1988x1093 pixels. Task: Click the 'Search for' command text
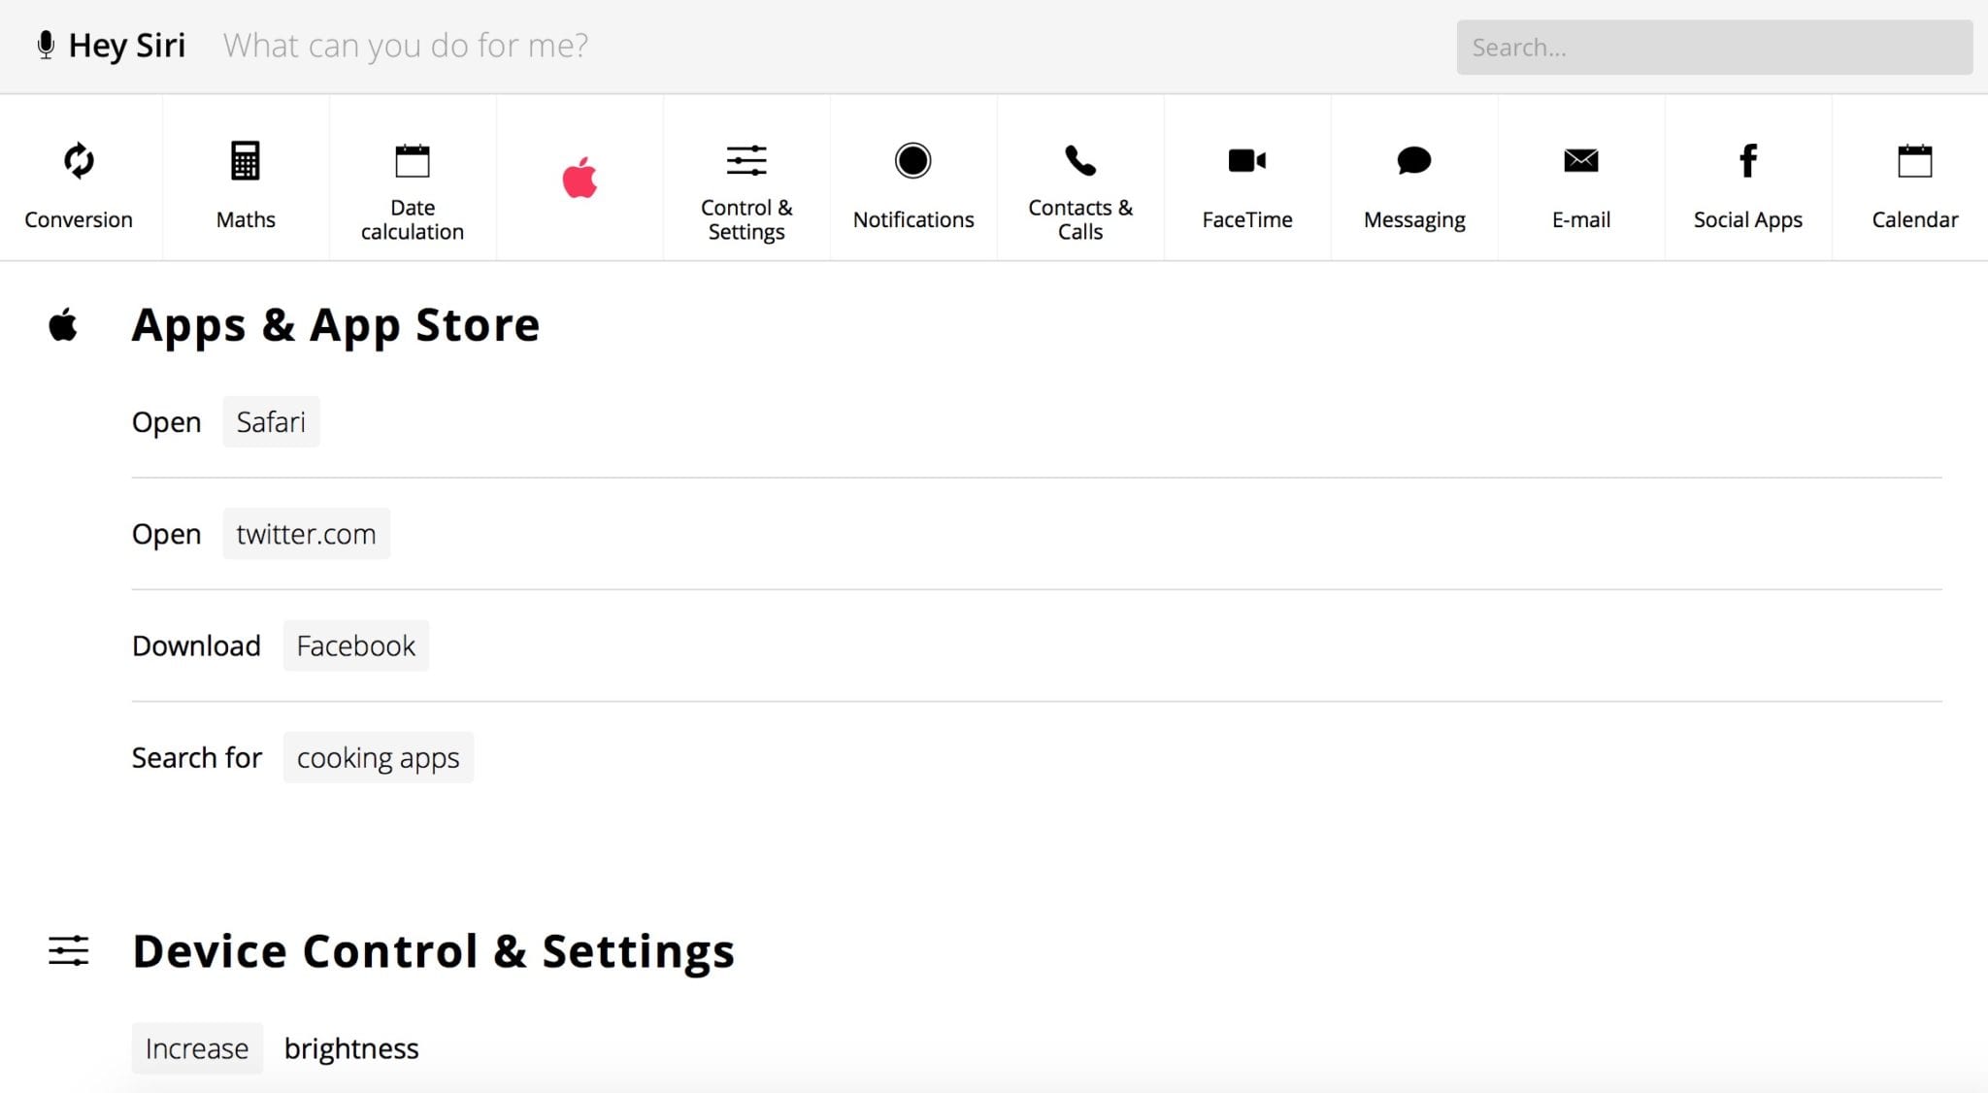[x=197, y=757]
